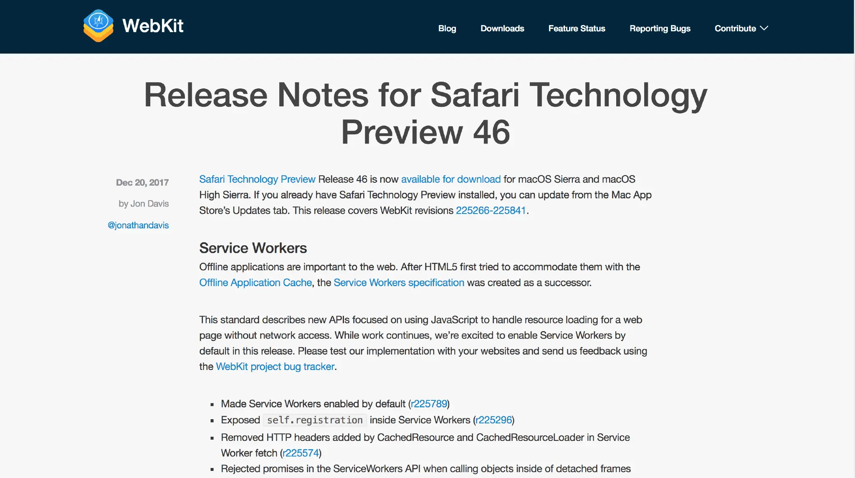Visit the @jonathandavis author profile link
The width and height of the screenshot is (855, 478).
pos(138,225)
